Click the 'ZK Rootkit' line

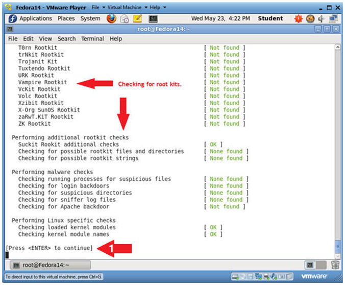point(34,124)
